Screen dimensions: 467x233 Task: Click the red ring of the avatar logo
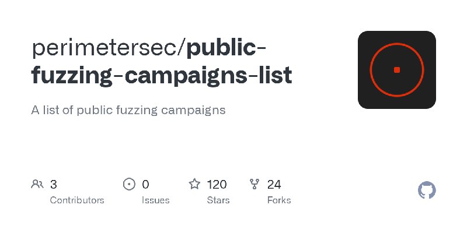coord(371,70)
